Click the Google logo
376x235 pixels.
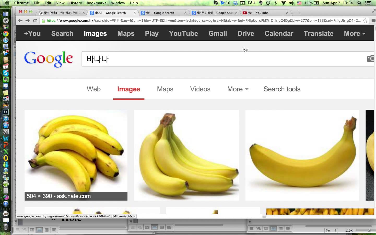click(49, 59)
